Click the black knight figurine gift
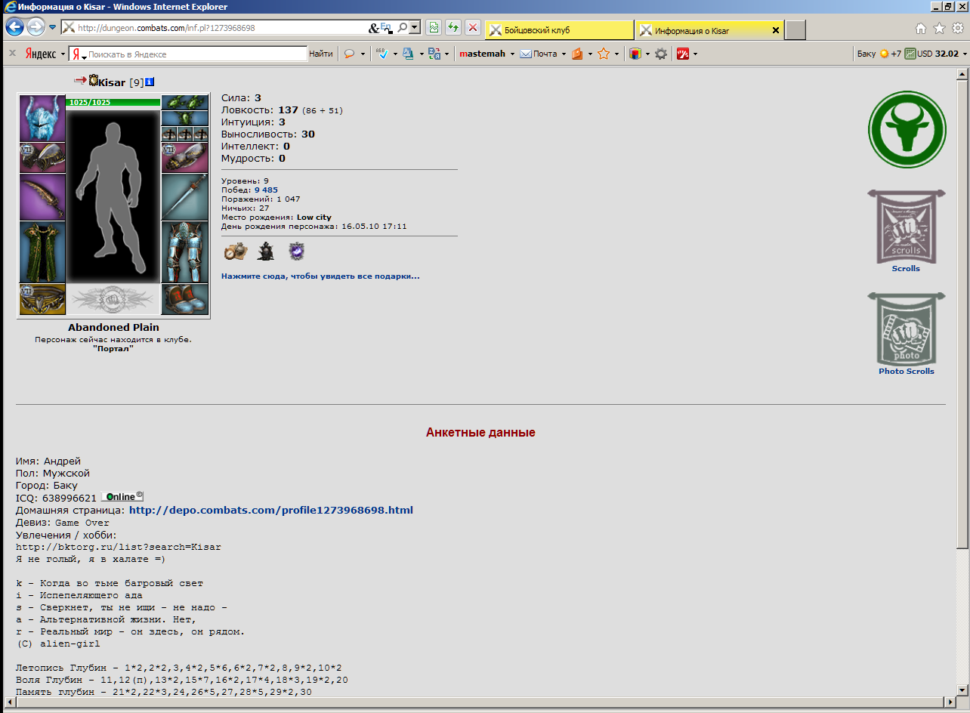970x713 pixels. pos(265,252)
